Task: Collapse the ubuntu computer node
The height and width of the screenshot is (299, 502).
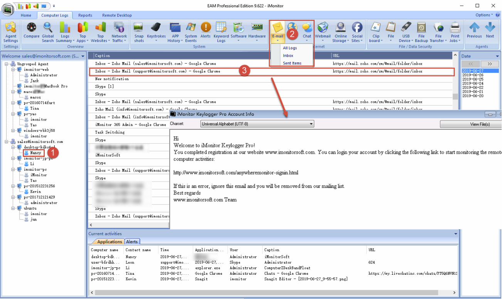Action: [x=14, y=208]
